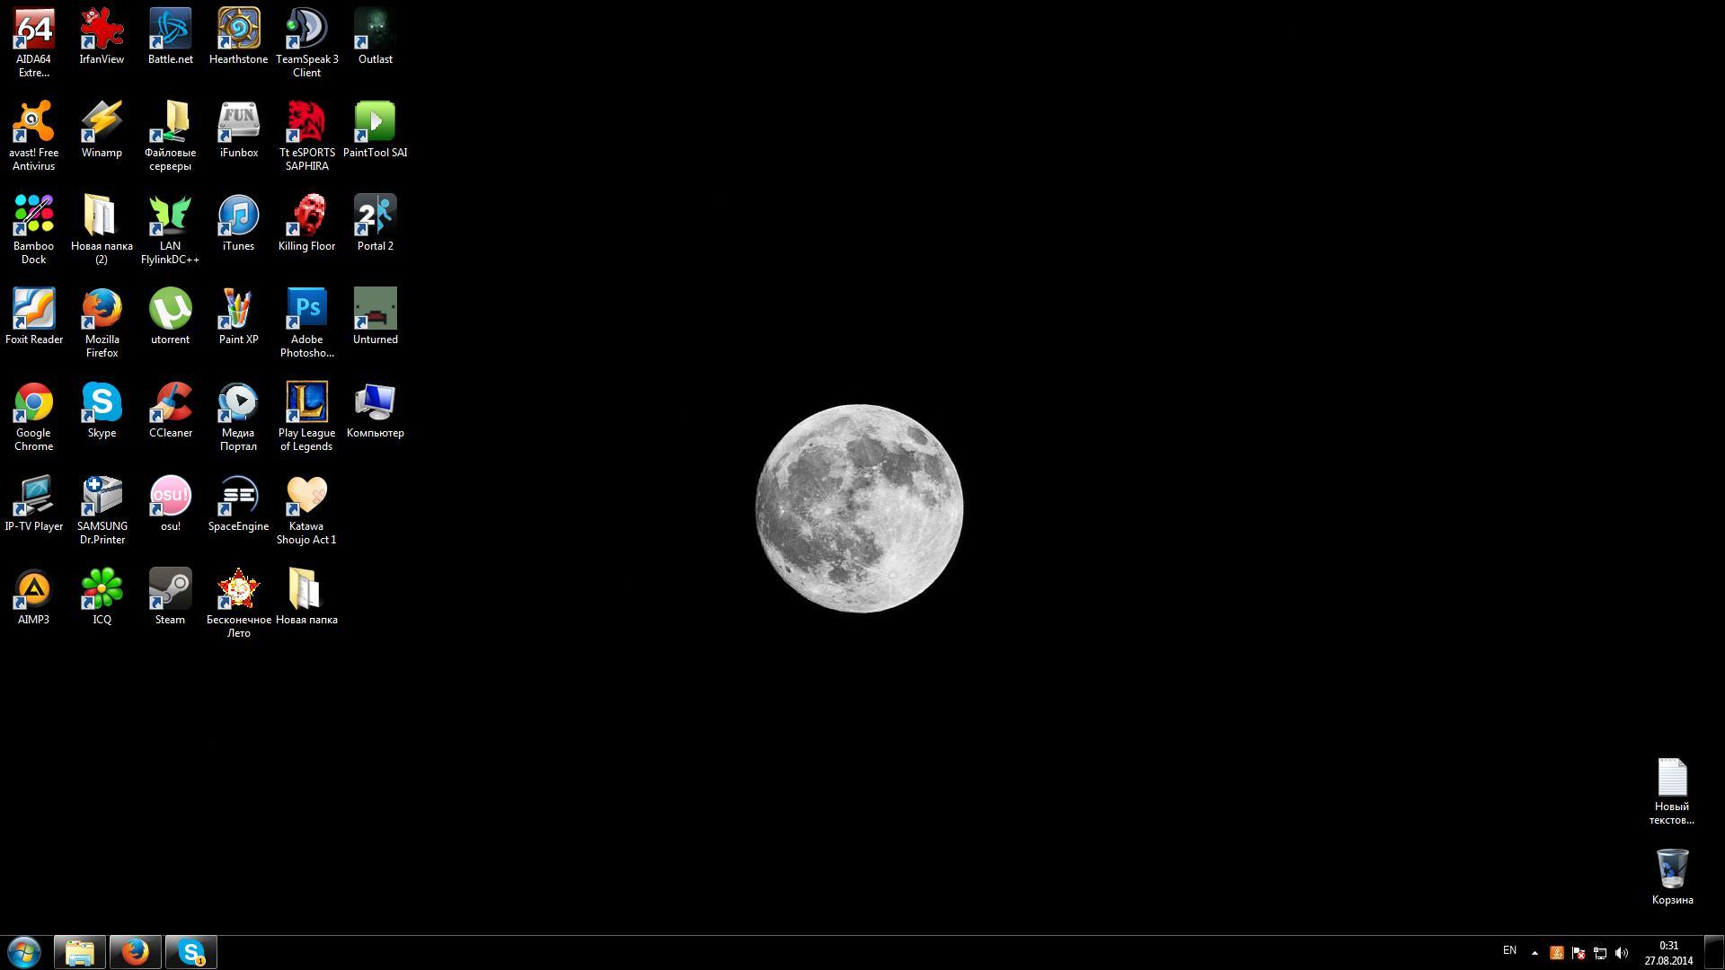Click the Корзина recycle bin icon
The height and width of the screenshot is (970, 1725).
pyautogui.click(x=1672, y=869)
